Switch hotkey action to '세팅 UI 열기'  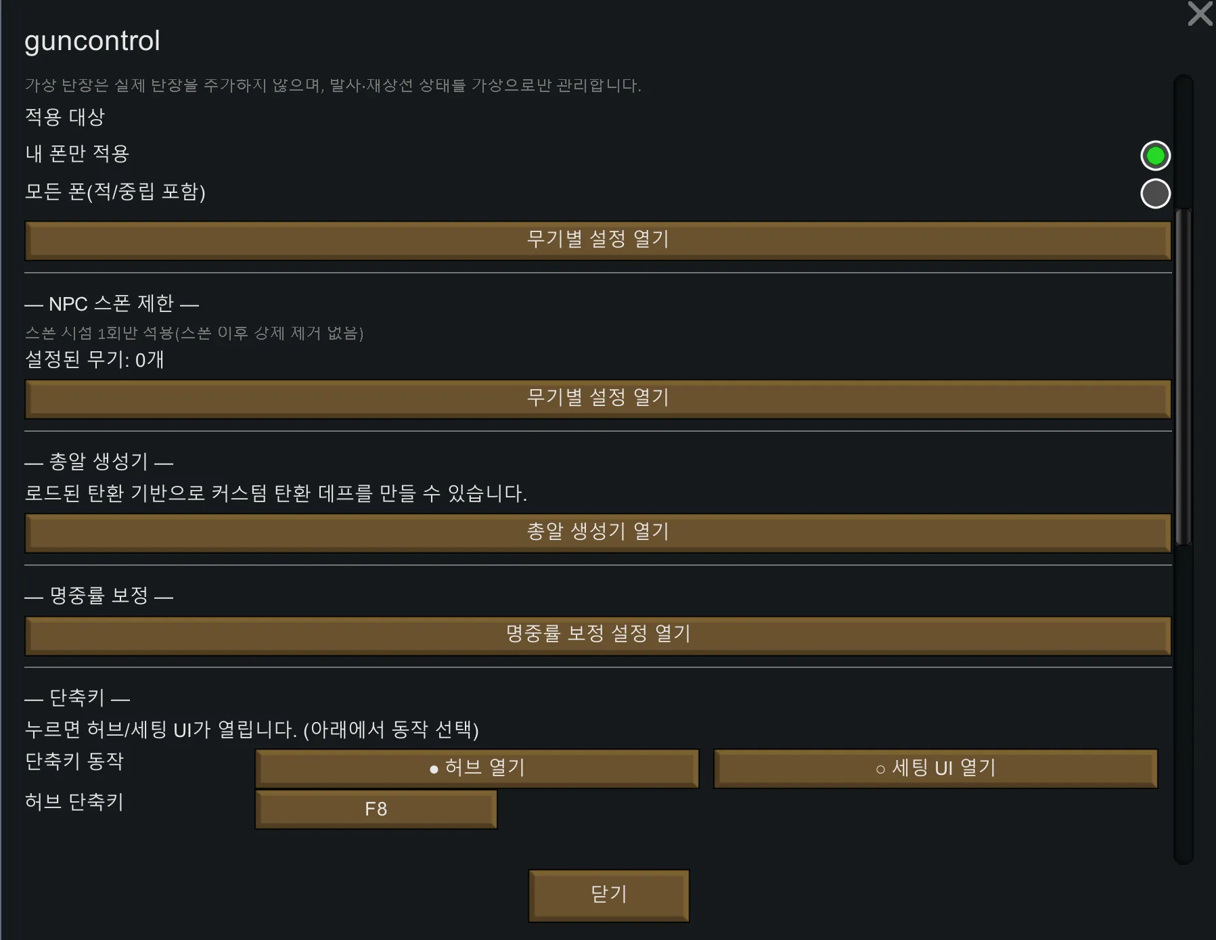click(935, 768)
